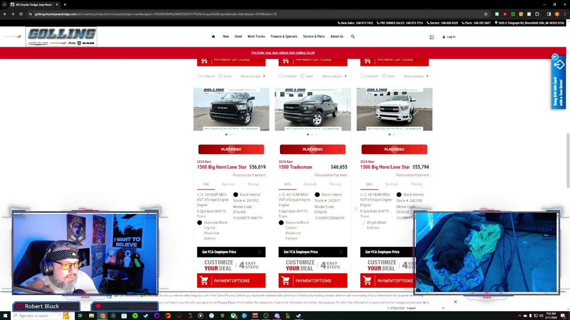Open the Service & Parts menu
This screenshot has height=320, width=570.
pos(314,36)
